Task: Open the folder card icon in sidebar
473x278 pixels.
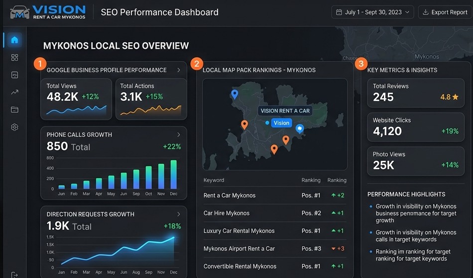Action: pyautogui.click(x=14, y=110)
